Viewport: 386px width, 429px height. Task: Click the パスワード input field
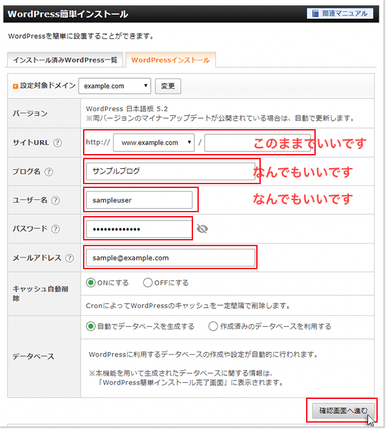139,229
